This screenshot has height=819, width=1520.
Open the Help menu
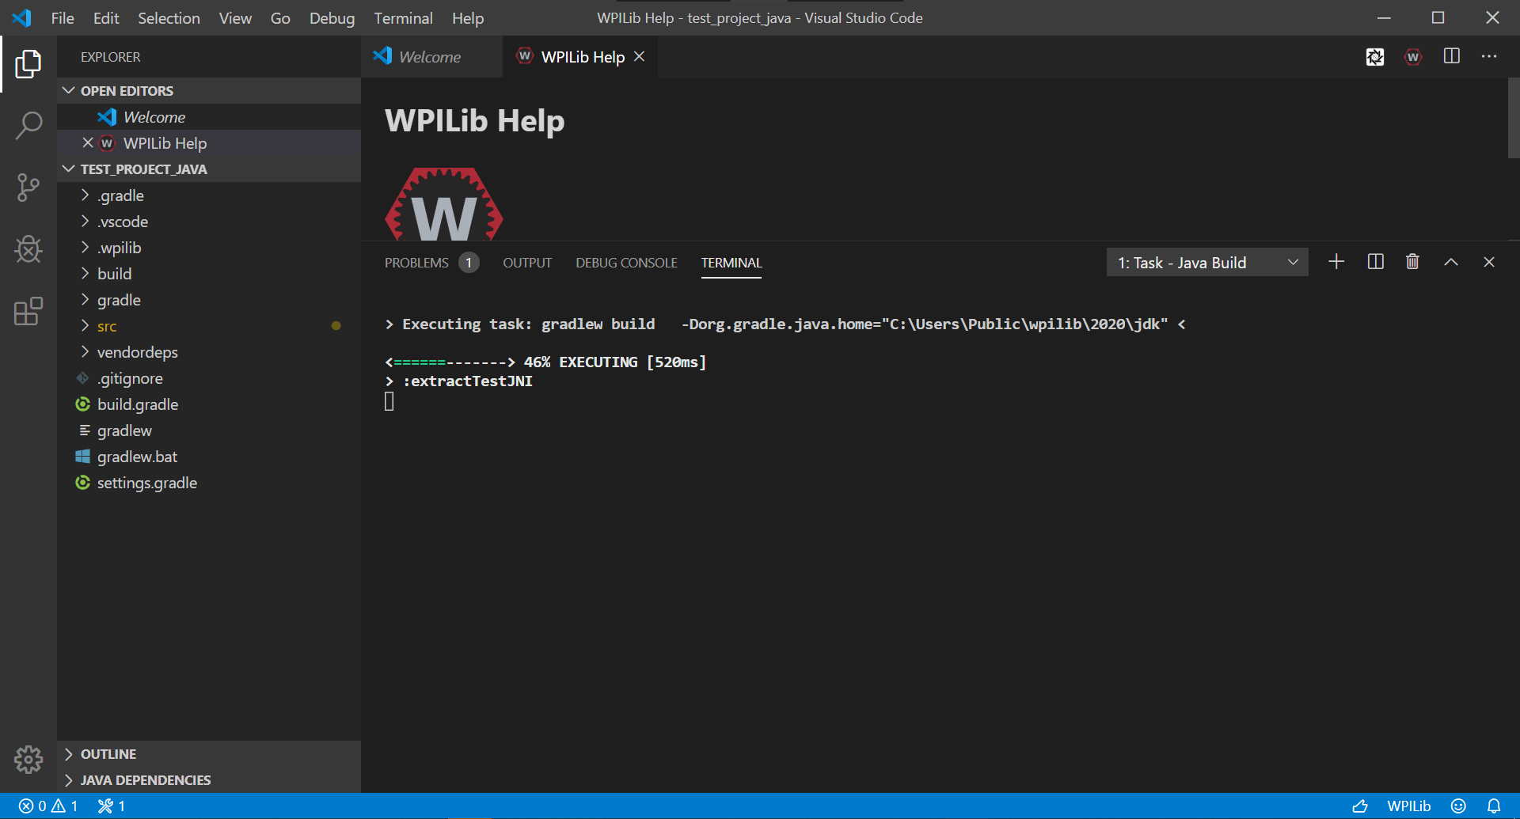coord(468,17)
